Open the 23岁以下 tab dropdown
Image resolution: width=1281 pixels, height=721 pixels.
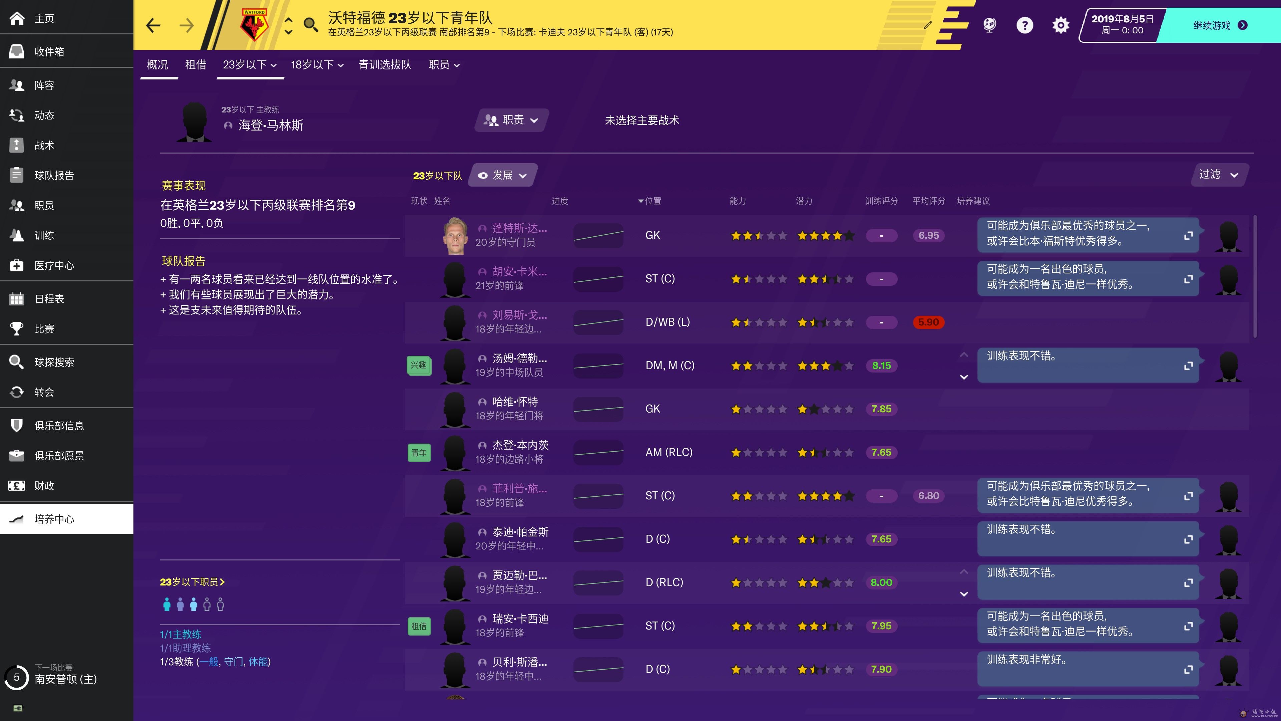(x=250, y=65)
